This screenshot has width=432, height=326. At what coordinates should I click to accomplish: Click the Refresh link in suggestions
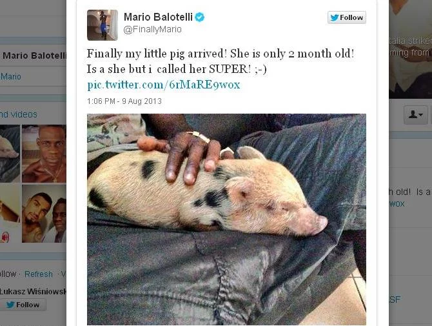point(39,274)
